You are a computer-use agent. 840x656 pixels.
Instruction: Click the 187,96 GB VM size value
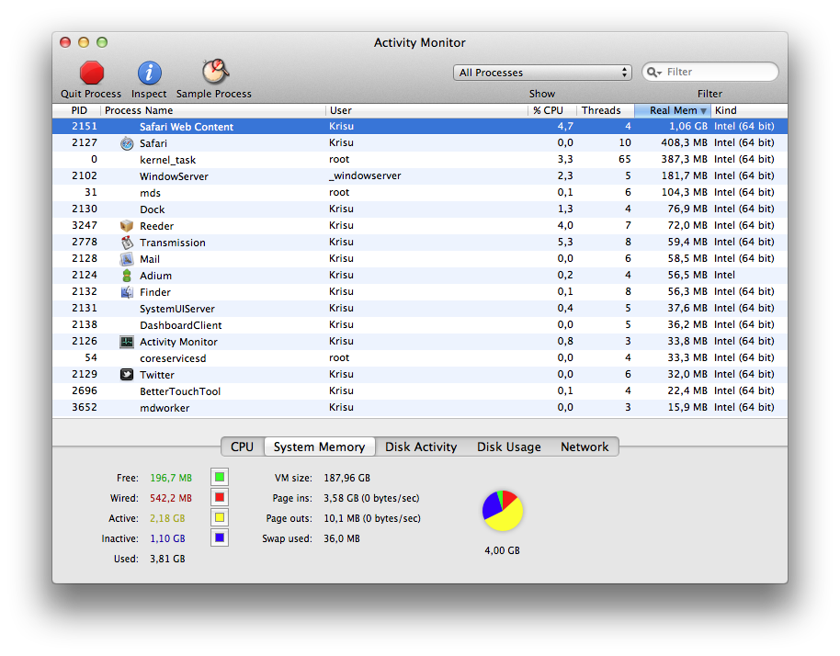(x=346, y=478)
